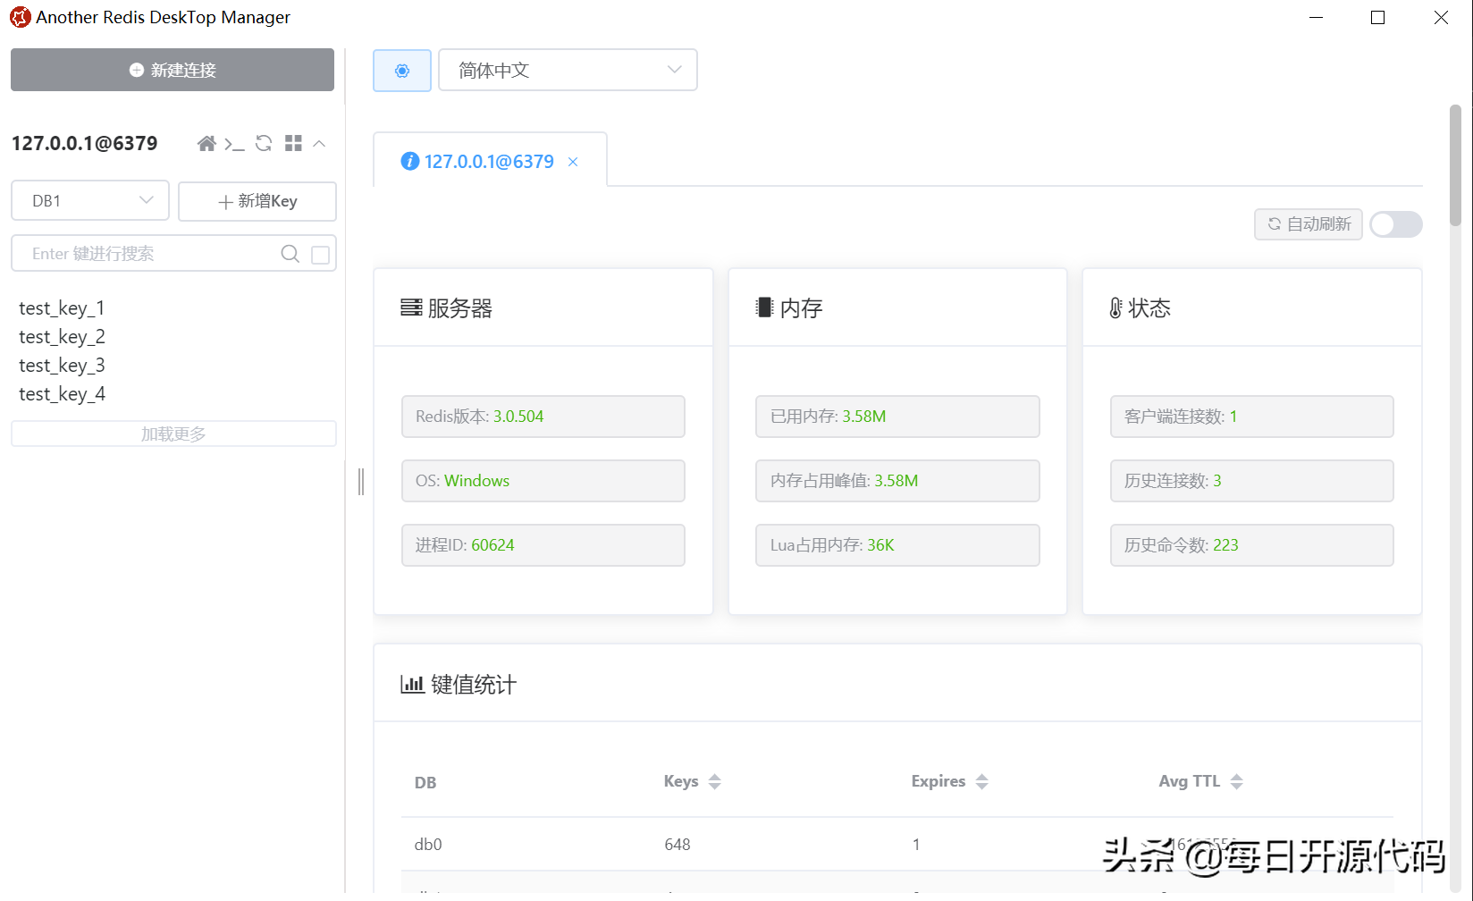Click the 新增Key button
The width and height of the screenshot is (1473, 901).
tap(257, 201)
